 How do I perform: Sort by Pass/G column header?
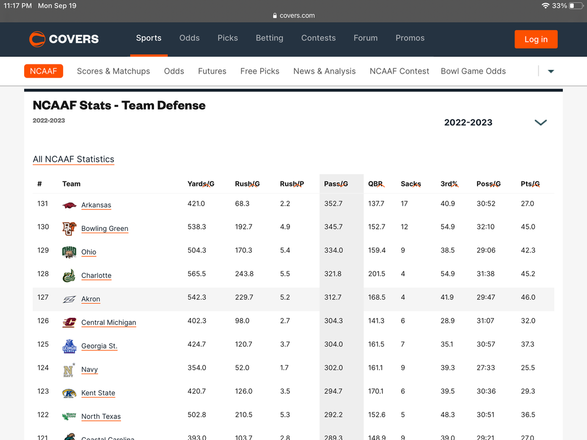336,184
